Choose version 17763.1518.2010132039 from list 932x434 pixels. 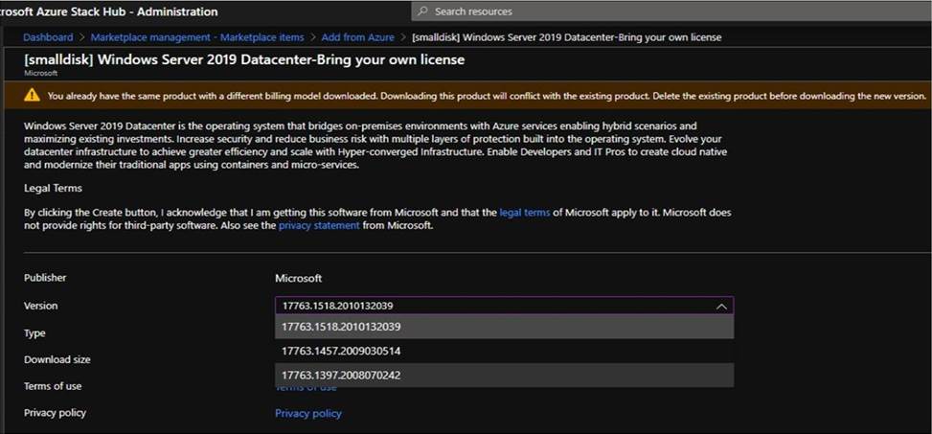pos(504,327)
